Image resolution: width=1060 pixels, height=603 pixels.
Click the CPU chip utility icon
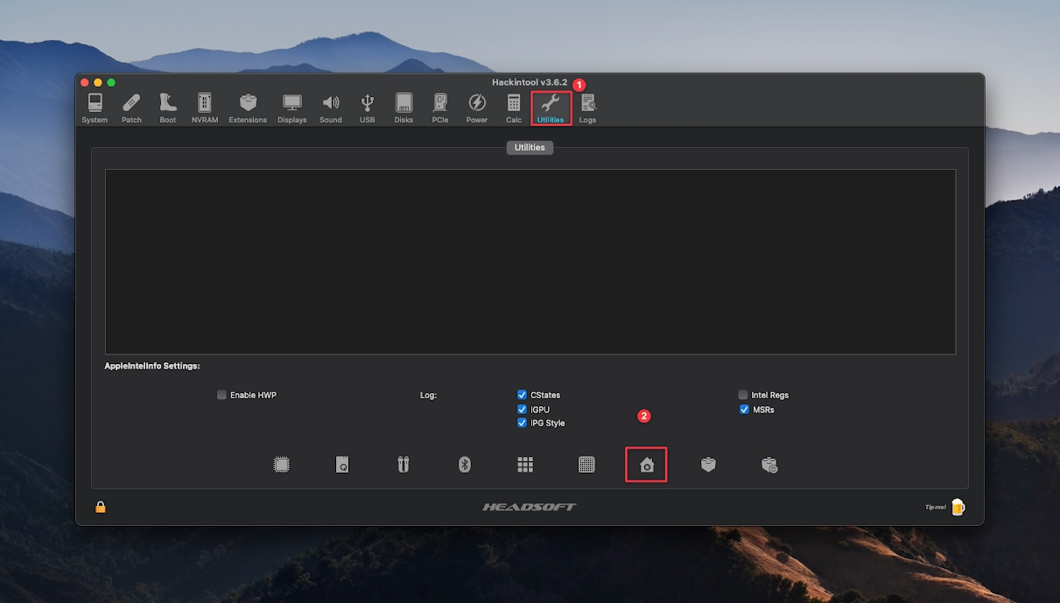(281, 465)
